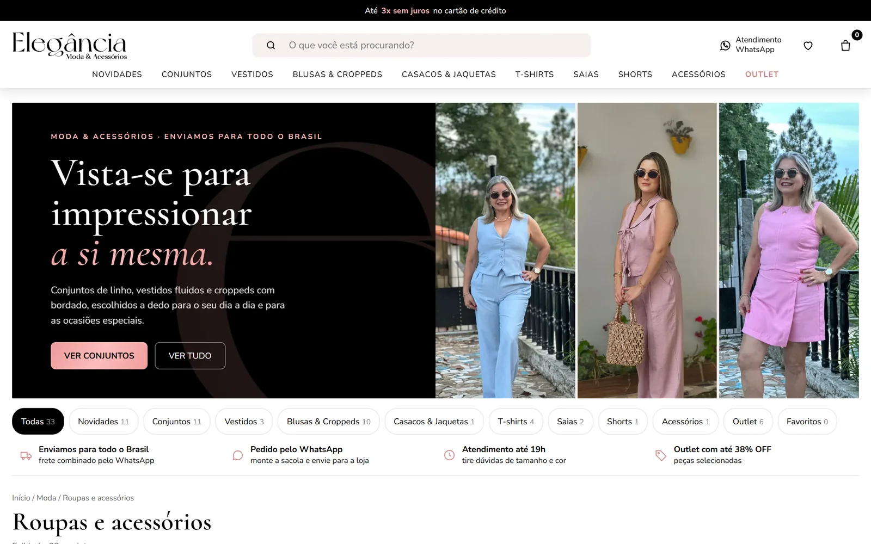Open SHORTS in navigation bar
This screenshot has height=544, width=871.
coord(635,74)
